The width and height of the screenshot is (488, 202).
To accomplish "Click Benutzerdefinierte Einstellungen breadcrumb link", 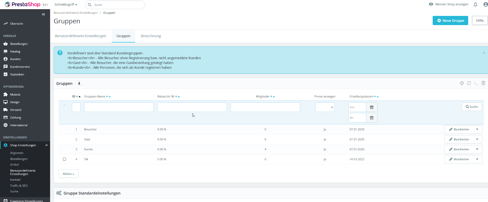I will pyautogui.click(x=75, y=13).
